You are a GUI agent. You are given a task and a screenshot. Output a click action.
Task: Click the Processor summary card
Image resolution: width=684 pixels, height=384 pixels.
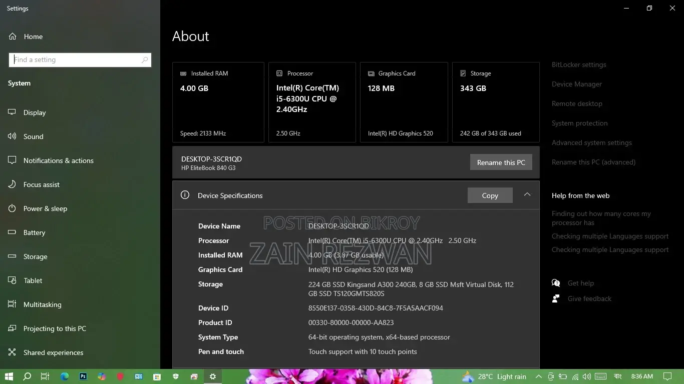click(312, 102)
